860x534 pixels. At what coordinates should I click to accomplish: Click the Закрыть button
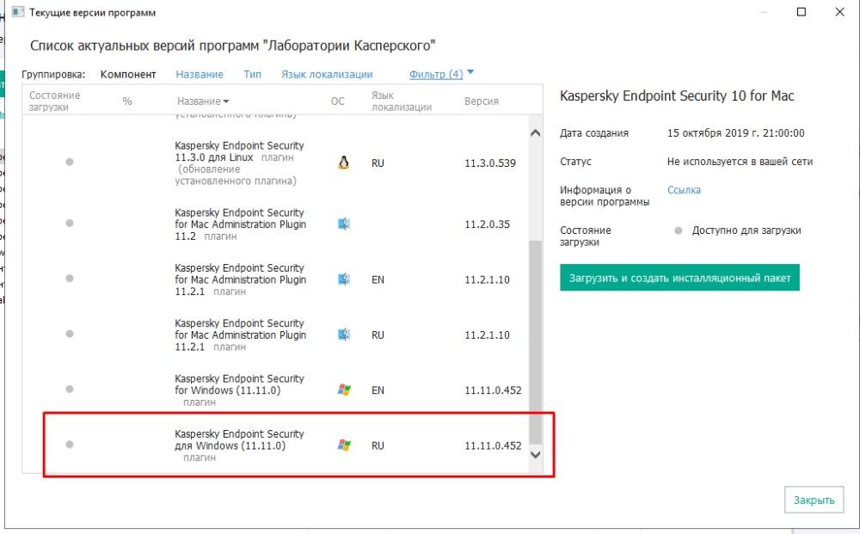tap(814, 500)
